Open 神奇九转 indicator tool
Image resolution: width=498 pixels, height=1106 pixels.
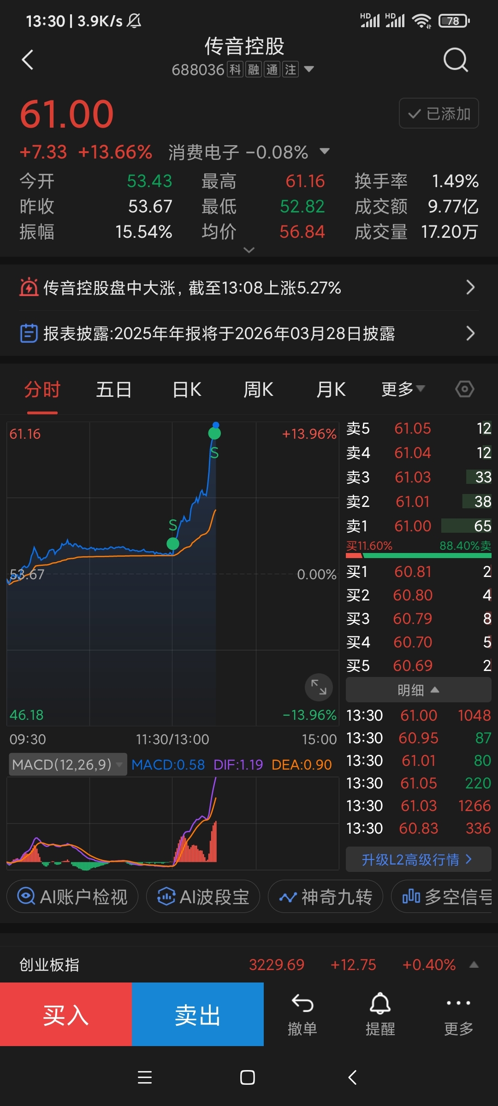pyautogui.click(x=326, y=896)
